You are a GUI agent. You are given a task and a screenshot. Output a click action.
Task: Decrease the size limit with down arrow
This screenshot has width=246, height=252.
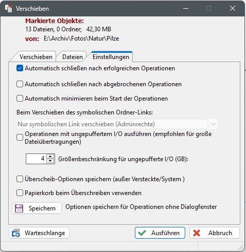[50, 161]
